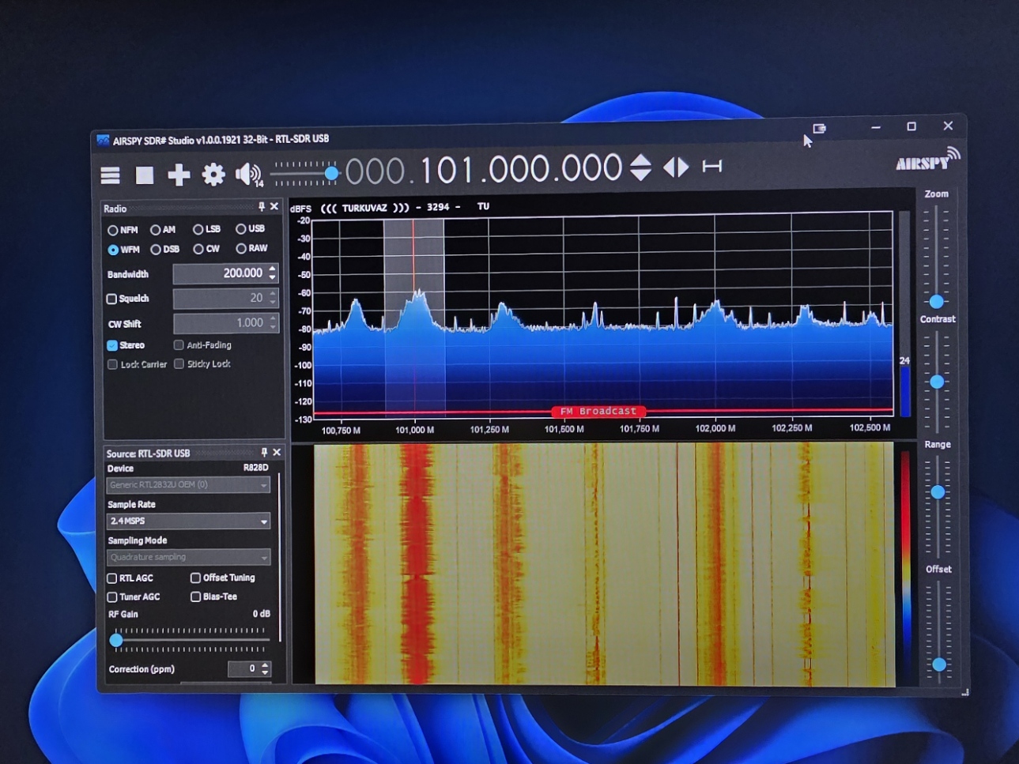This screenshot has height=764, width=1019.
Task: Open the hamburger main menu
Action: click(110, 175)
